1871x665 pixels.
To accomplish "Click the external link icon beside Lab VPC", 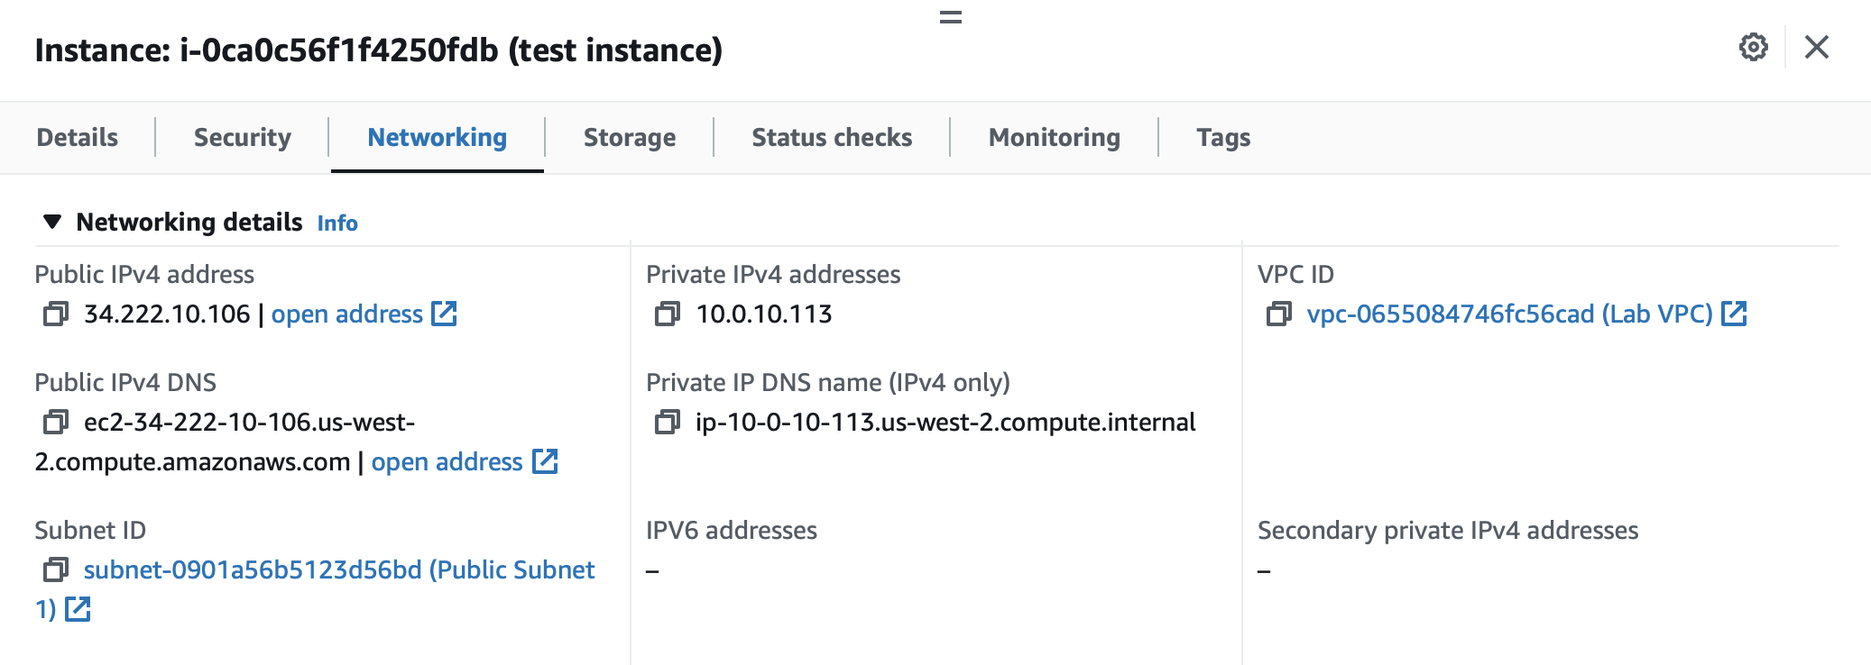I will 1734,314.
